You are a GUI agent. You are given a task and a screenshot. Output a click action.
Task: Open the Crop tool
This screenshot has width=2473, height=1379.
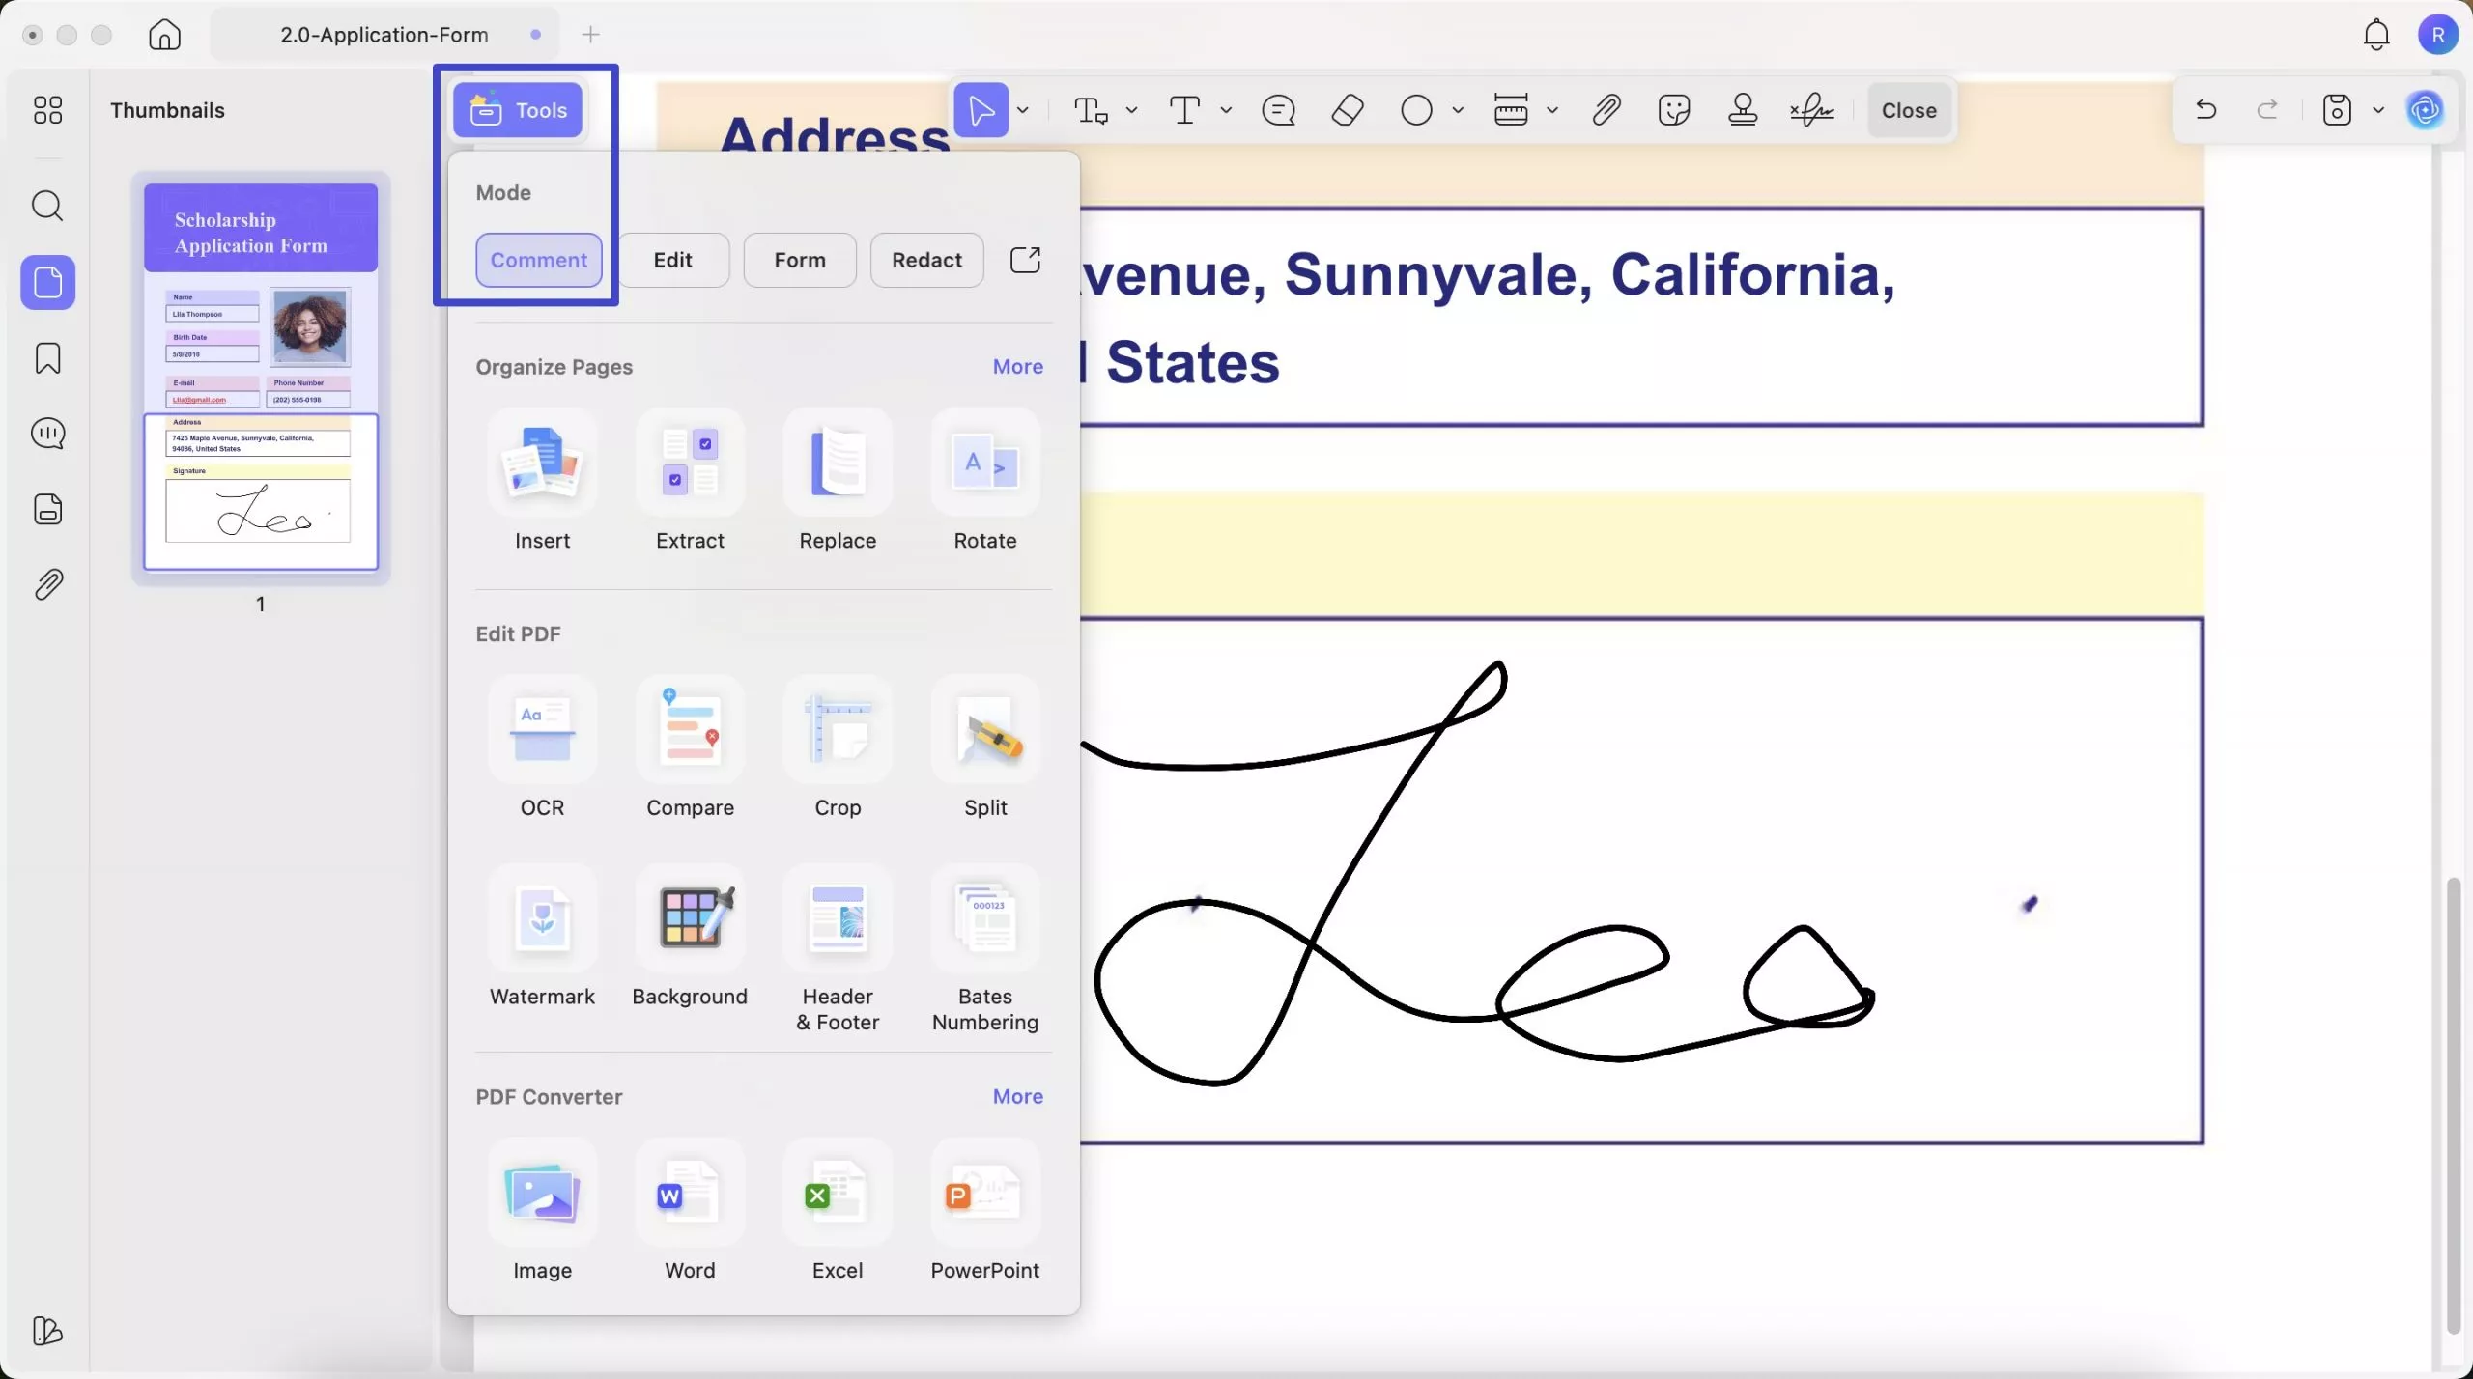[x=838, y=748]
